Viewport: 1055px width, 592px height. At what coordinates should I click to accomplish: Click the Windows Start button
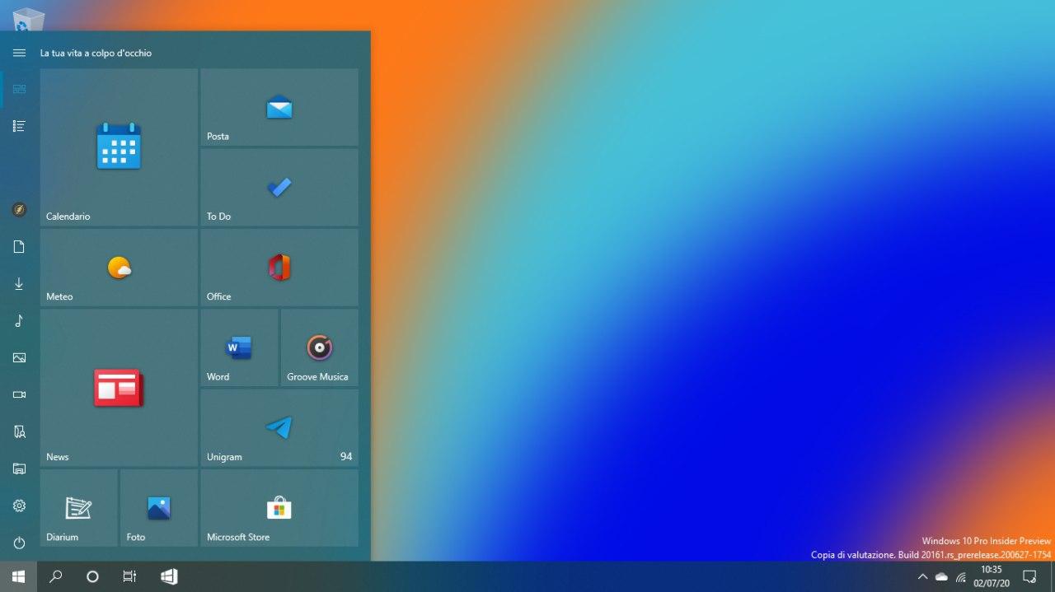point(18,576)
